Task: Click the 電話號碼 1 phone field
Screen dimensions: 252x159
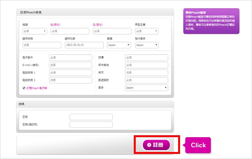Action: [x=70, y=72]
